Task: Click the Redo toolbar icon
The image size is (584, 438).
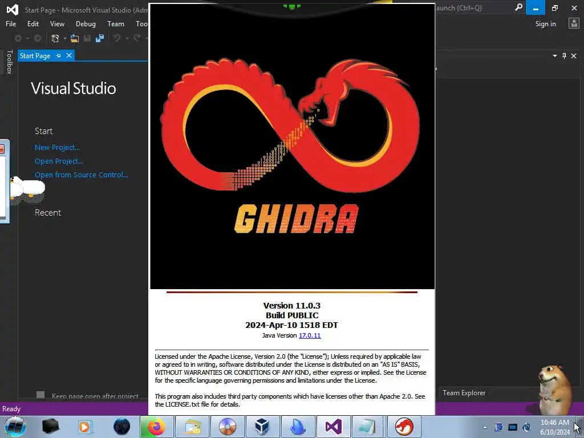Action: click(137, 38)
